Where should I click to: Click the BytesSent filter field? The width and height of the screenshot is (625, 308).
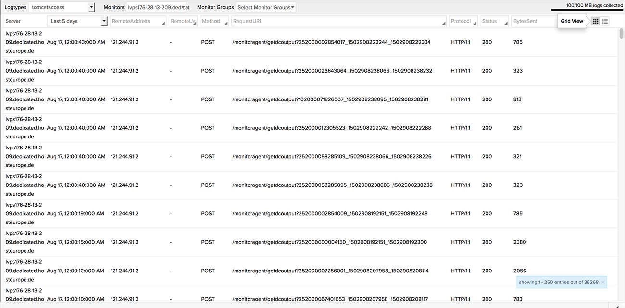[x=533, y=21]
